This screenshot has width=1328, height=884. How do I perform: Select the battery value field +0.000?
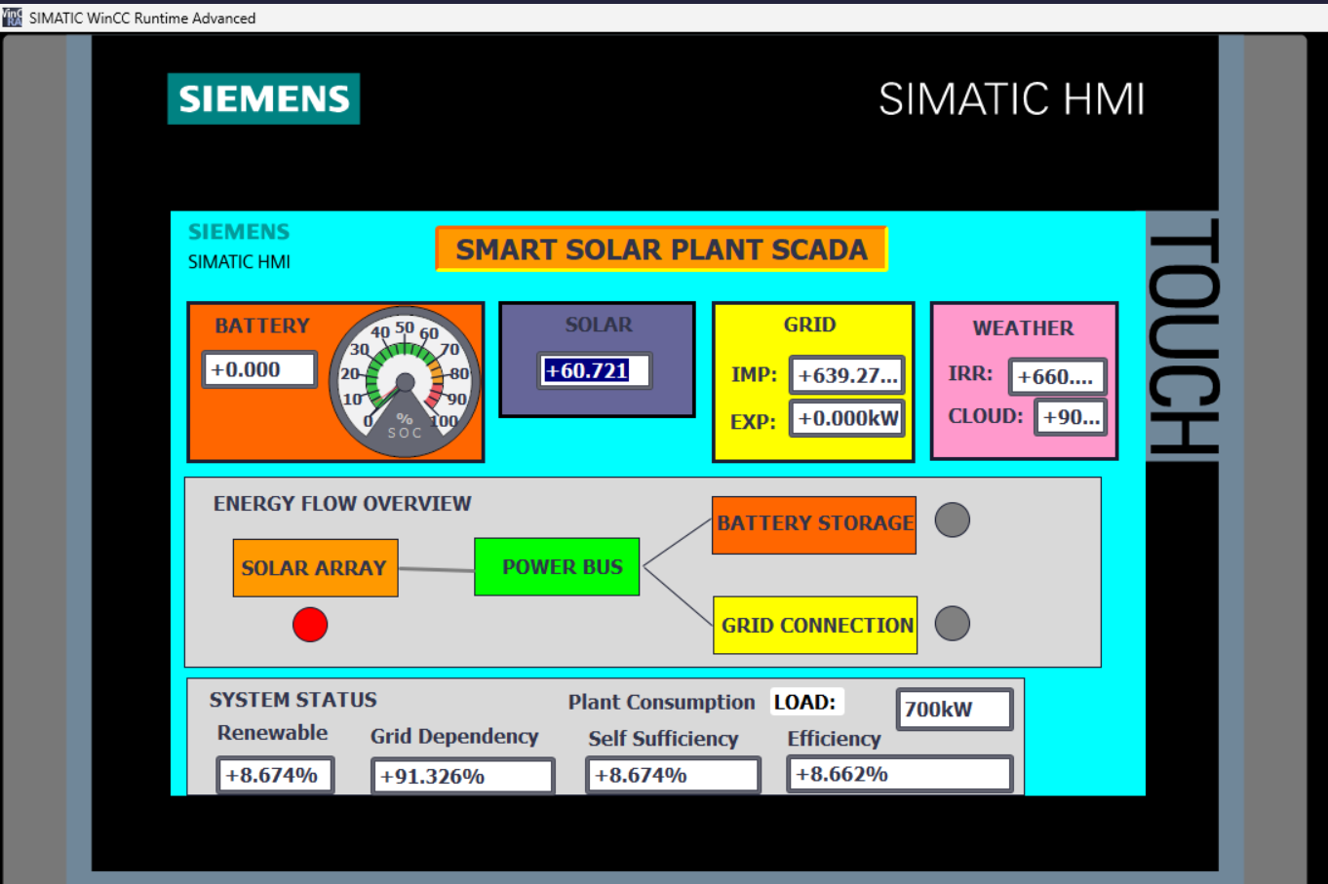[x=259, y=369]
